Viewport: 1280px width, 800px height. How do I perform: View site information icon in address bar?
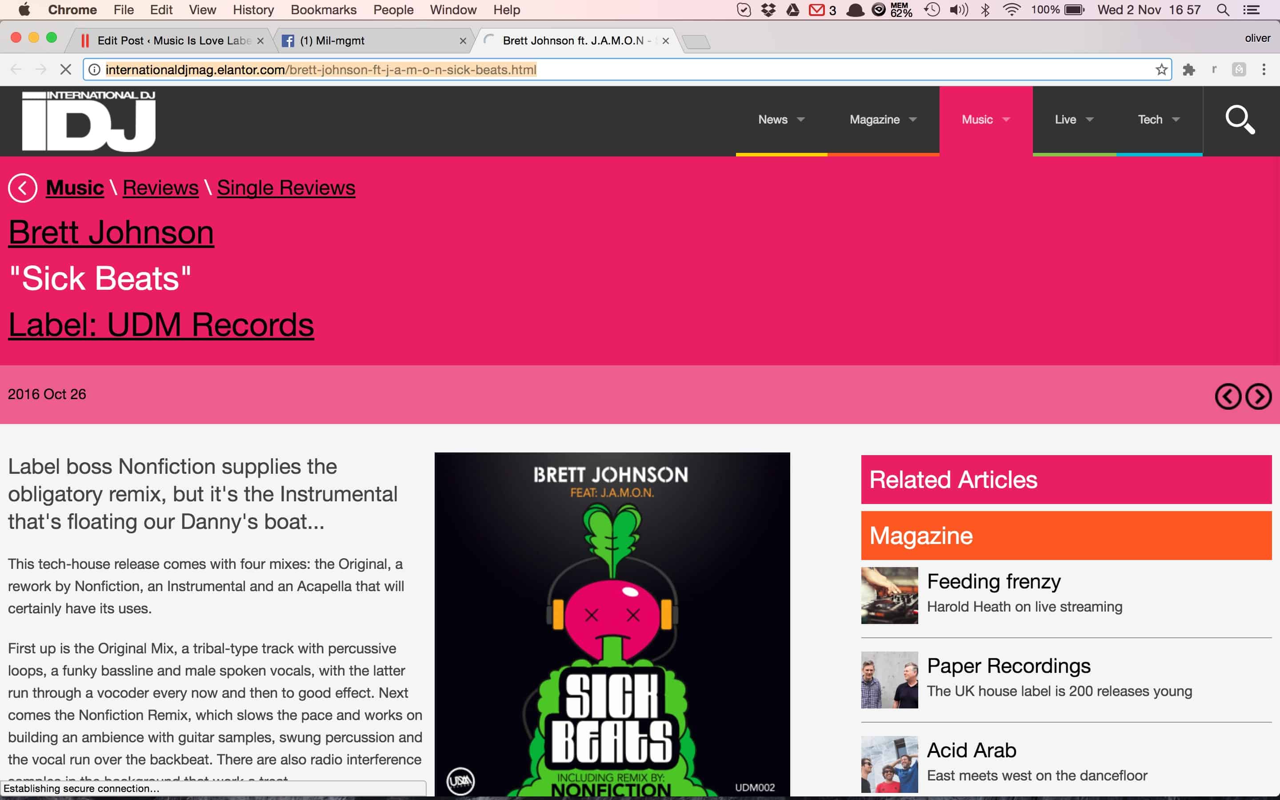(94, 69)
